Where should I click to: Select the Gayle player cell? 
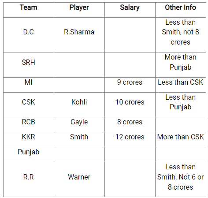79,125
